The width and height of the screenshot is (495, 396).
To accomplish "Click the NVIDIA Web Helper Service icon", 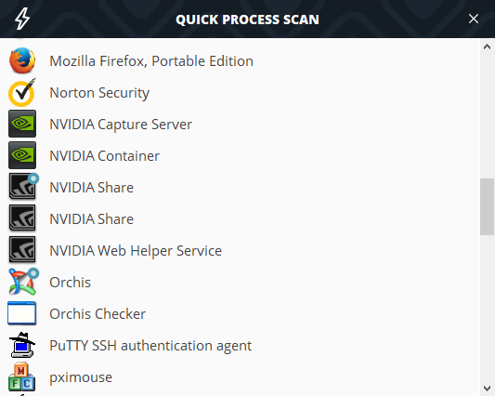I will tap(22, 250).
